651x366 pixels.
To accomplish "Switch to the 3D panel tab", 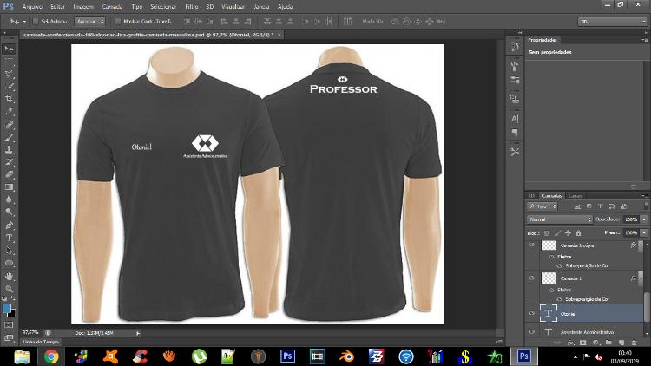I will [x=531, y=196].
